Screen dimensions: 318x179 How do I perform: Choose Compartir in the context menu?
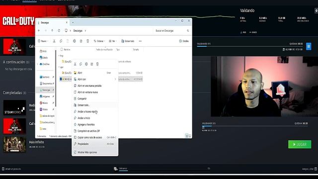(95, 98)
